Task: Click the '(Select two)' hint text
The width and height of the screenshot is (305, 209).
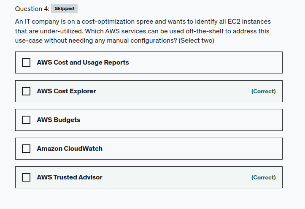Action: [x=196, y=41]
